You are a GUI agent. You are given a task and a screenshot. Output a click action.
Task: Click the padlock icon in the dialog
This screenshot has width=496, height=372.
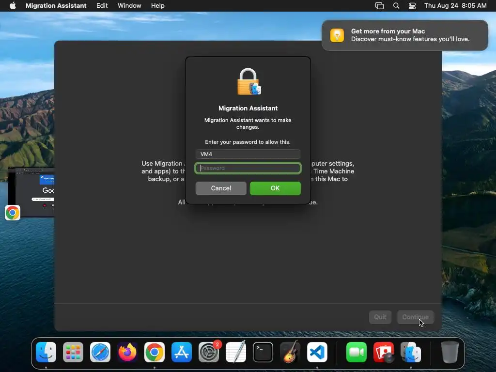coord(249,81)
